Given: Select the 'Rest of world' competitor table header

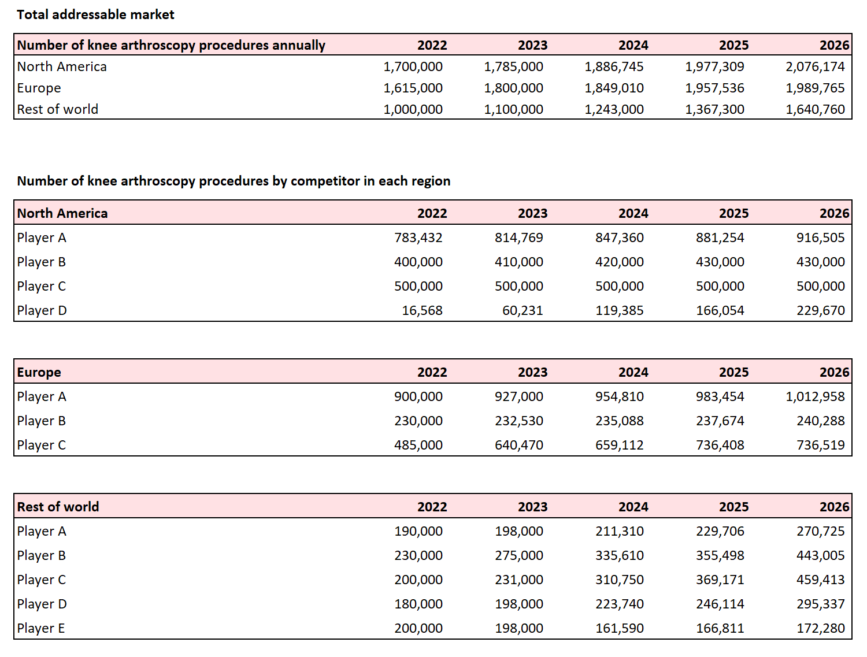Looking at the screenshot, I should point(58,507).
